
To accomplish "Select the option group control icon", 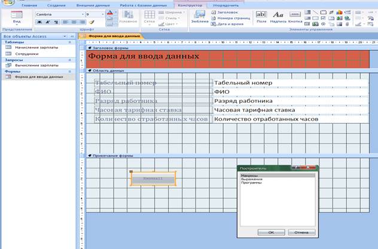I will [x=324, y=13].
